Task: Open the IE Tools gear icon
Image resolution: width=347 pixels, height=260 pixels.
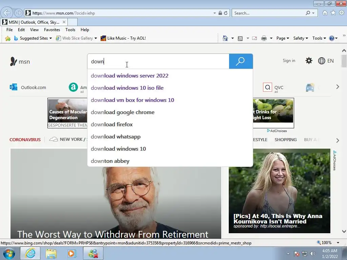Action: coord(342,13)
